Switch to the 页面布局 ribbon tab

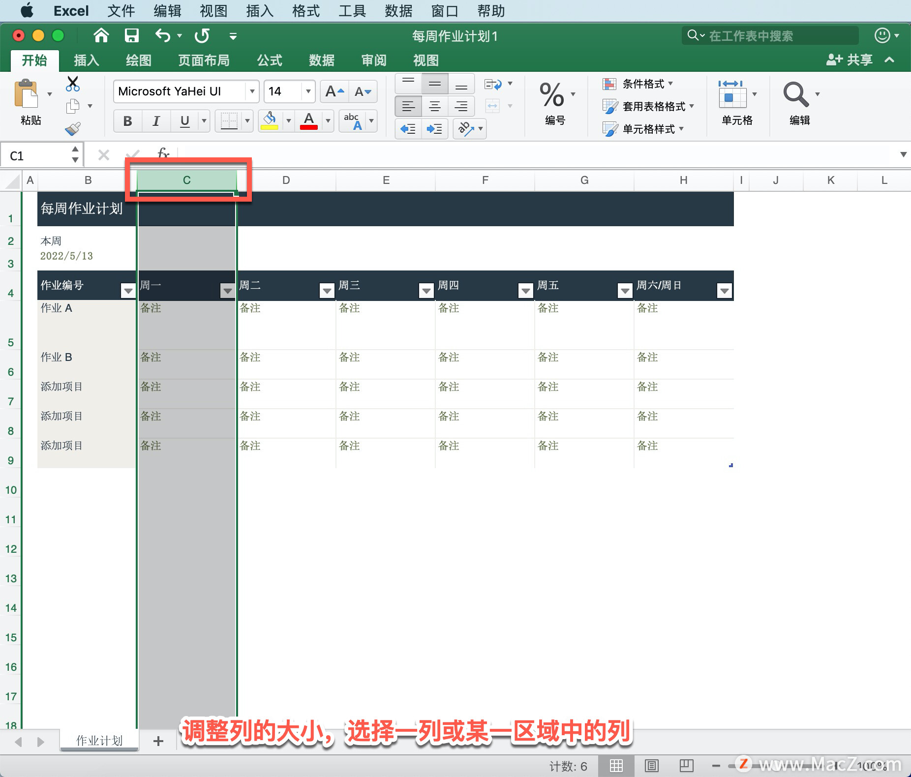204,60
